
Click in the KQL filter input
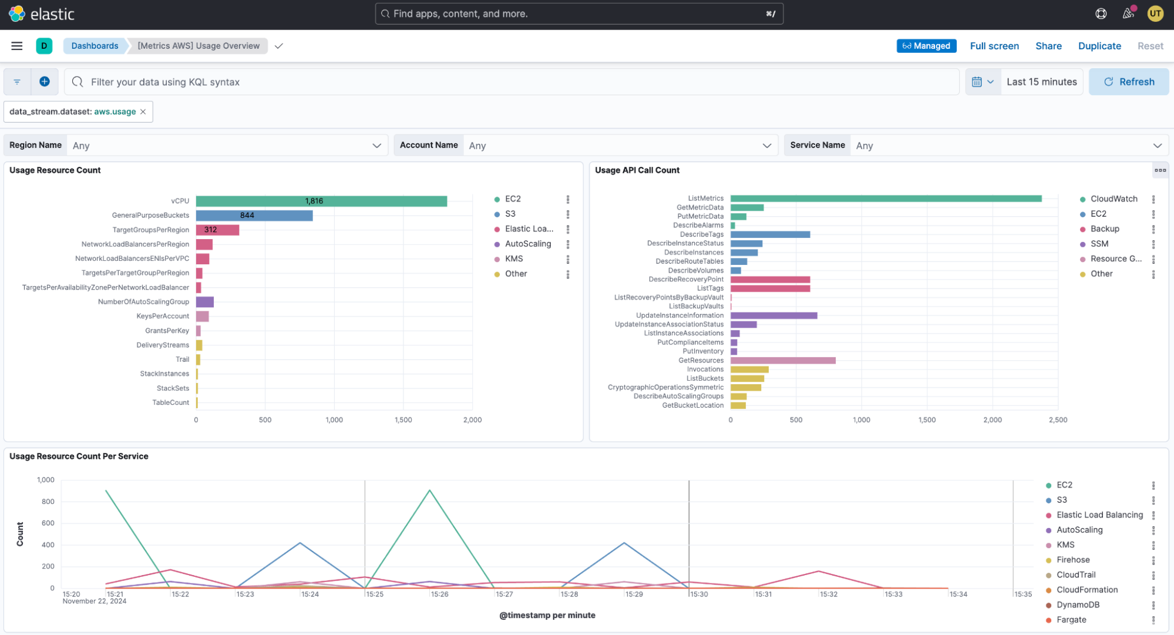(511, 82)
